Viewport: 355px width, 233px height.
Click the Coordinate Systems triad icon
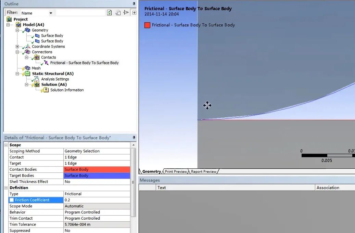(28, 47)
